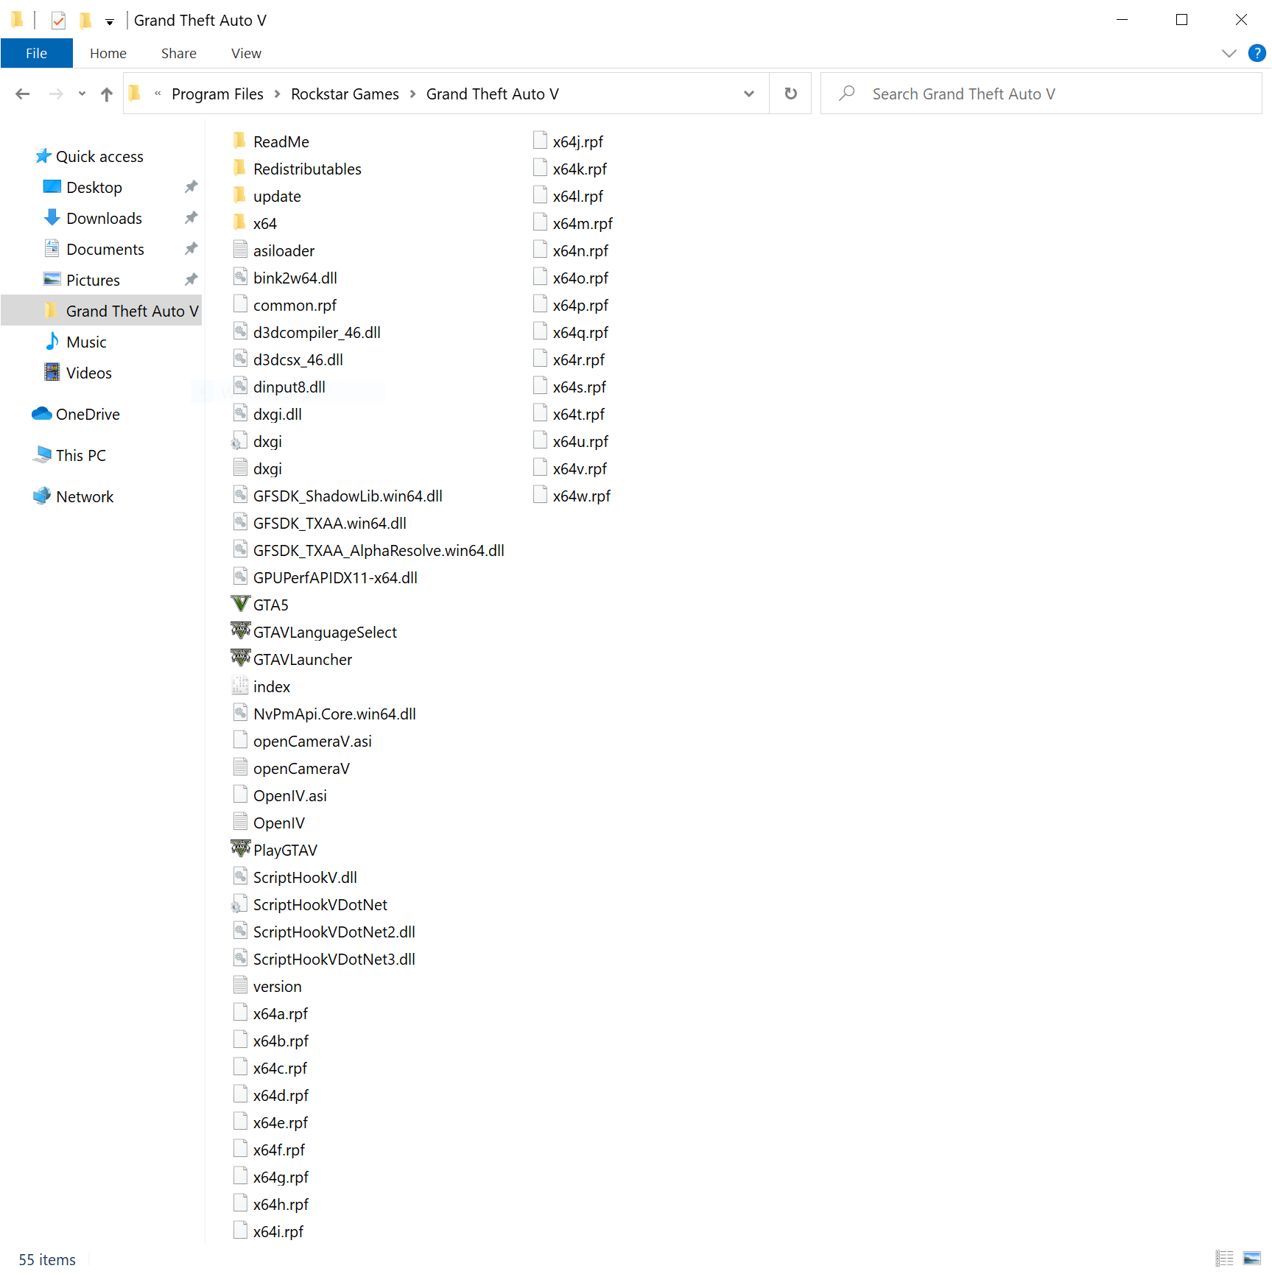The image size is (1272, 1274).
Task: Click the ScriptHookVDotNet config file icon
Action: (x=239, y=904)
